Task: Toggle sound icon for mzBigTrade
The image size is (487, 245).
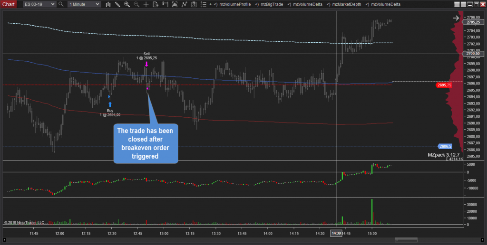Action: coord(256,5)
